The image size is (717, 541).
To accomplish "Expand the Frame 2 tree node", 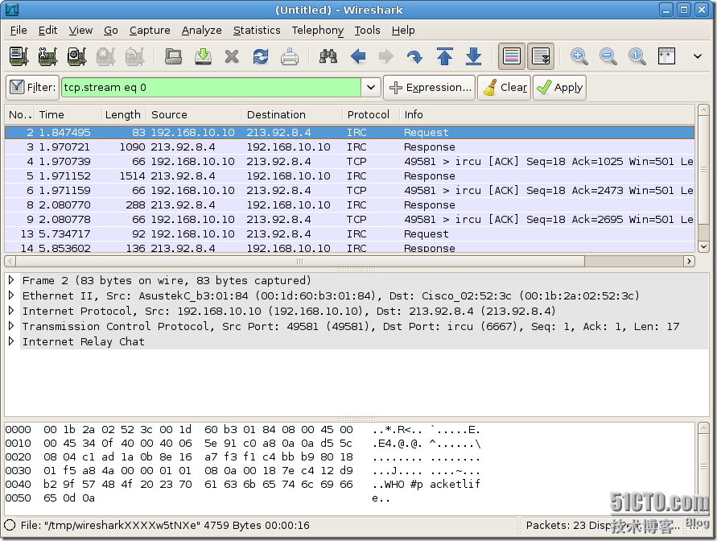I will [11, 280].
